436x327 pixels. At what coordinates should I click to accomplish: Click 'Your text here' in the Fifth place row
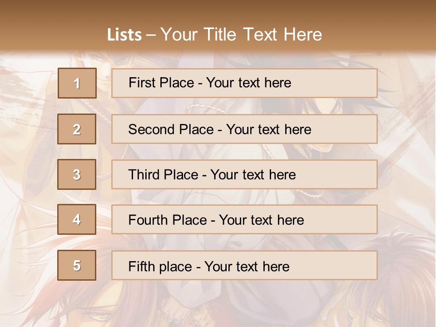pos(247,266)
